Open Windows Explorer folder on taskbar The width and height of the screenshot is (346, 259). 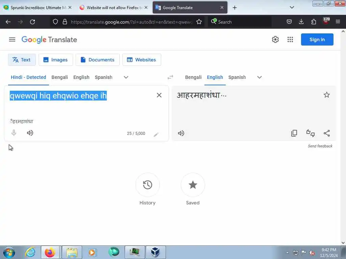tap(72, 252)
